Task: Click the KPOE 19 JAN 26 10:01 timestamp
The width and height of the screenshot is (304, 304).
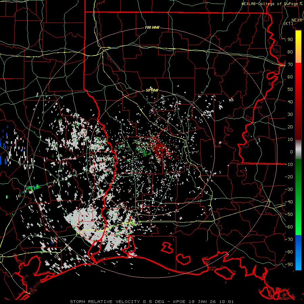Action: click(x=203, y=302)
